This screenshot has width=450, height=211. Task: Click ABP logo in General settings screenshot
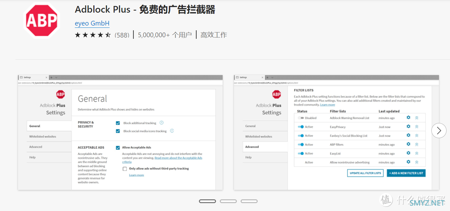60,94
